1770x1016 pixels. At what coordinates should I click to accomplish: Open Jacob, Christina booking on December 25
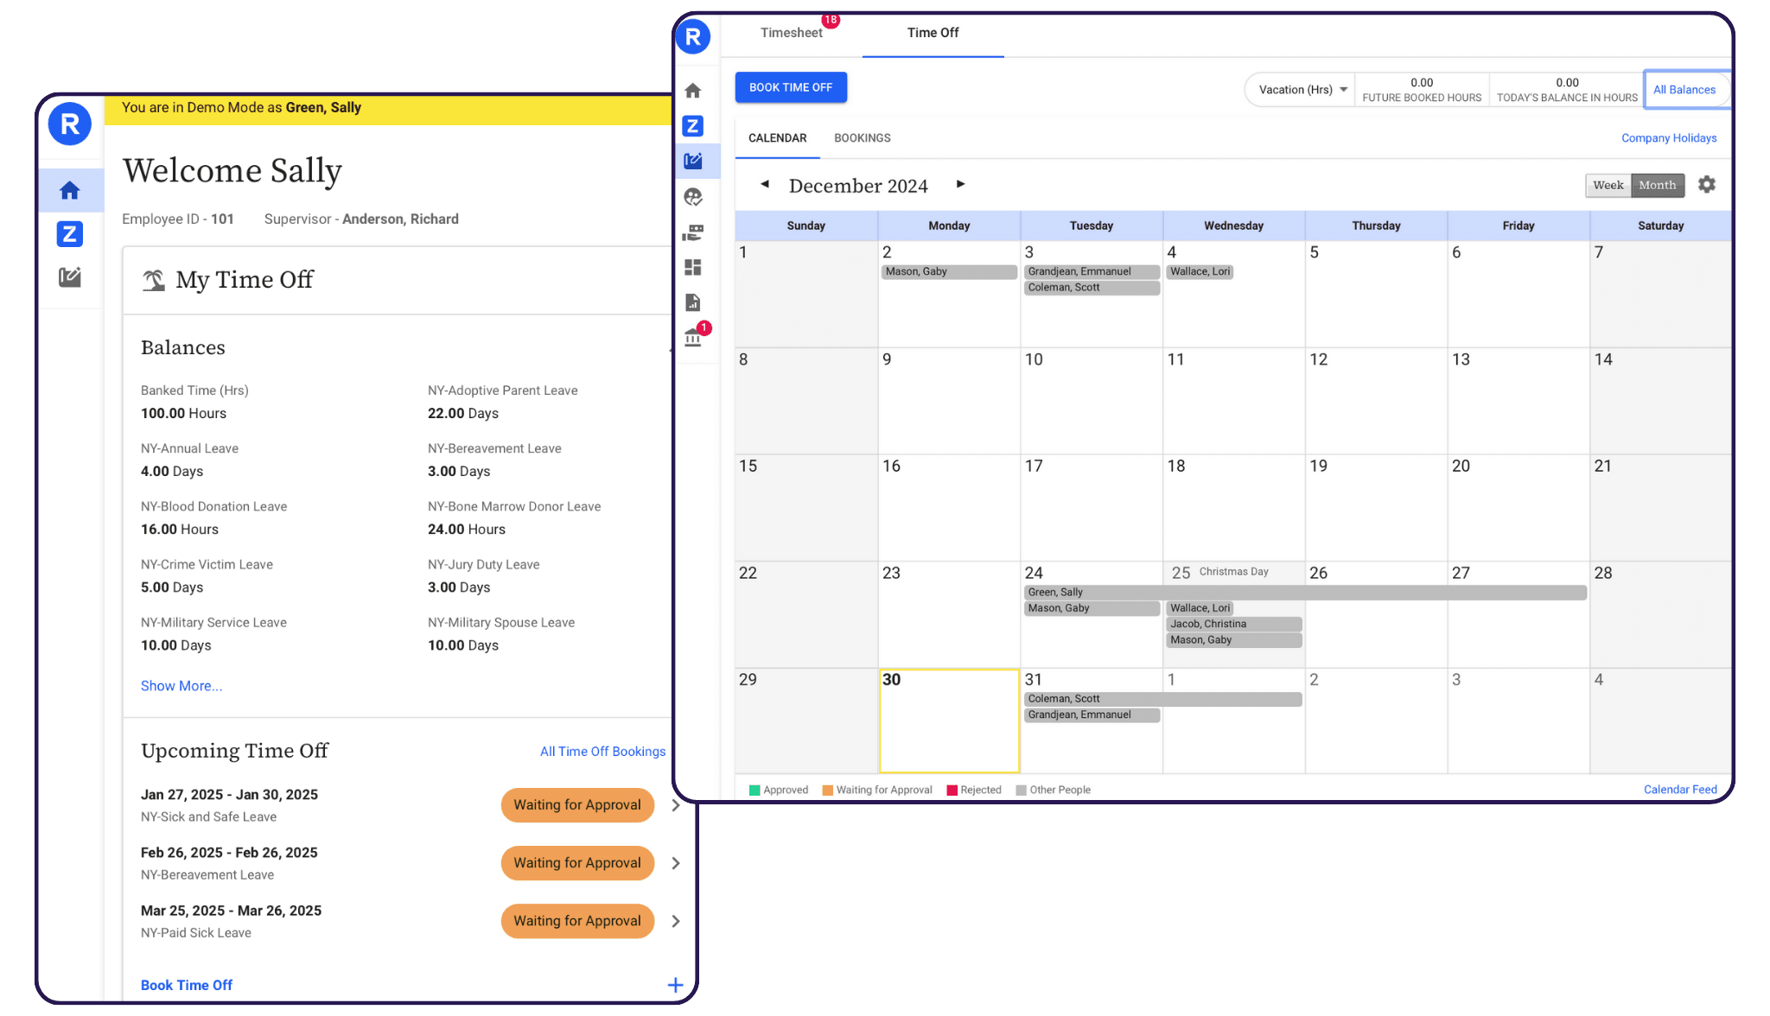coord(1233,625)
